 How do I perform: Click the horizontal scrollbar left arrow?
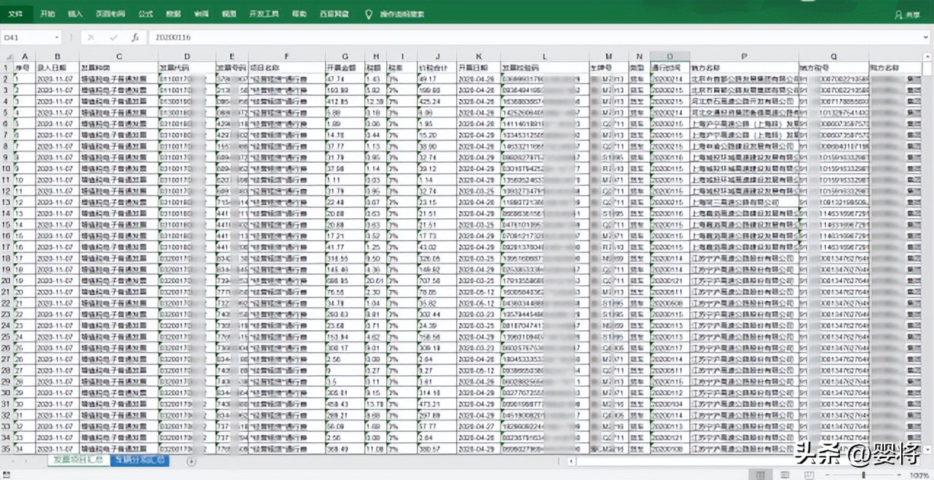tap(572, 461)
